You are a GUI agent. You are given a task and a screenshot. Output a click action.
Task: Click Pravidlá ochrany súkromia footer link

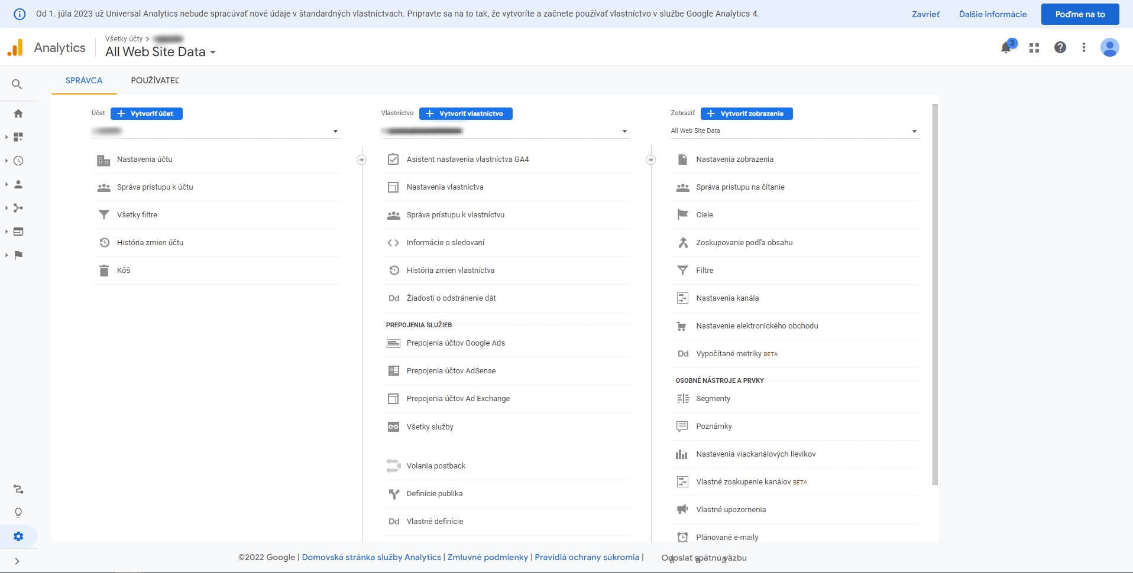point(587,557)
